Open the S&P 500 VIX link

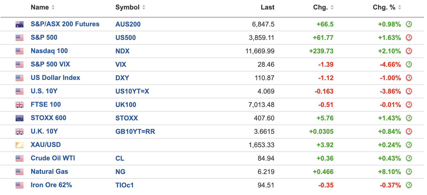(x=50, y=65)
